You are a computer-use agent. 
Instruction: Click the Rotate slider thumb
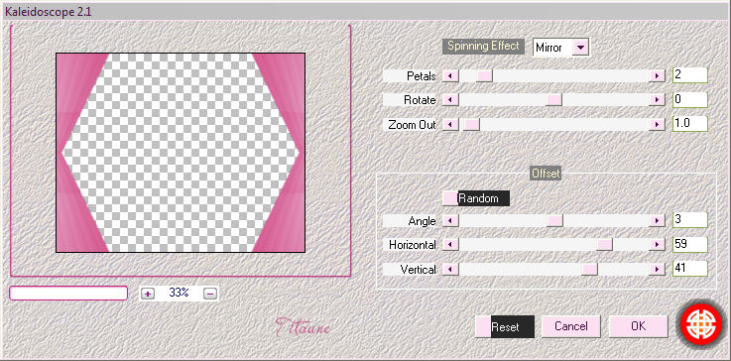(553, 100)
